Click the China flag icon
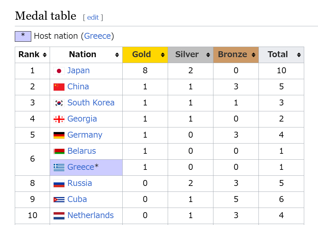The height and width of the screenshot is (225, 318). pos(59,87)
